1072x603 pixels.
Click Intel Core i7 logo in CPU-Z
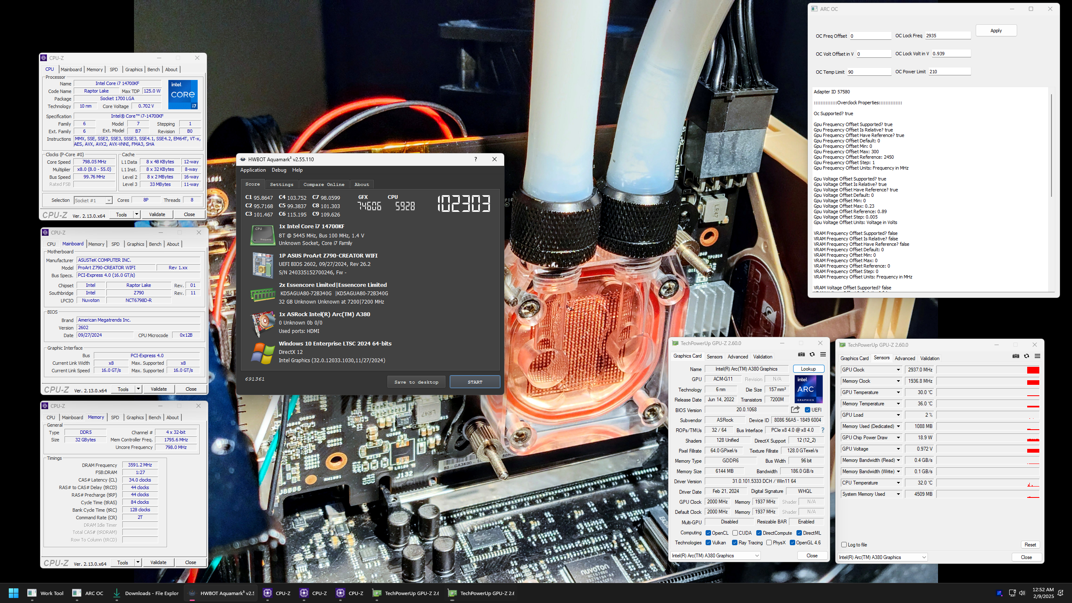coord(183,94)
